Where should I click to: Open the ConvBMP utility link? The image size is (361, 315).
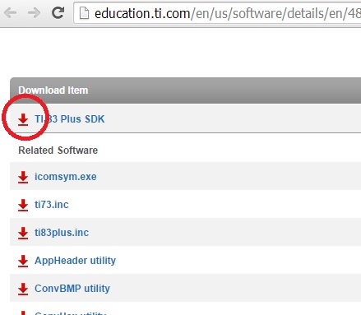(72, 289)
